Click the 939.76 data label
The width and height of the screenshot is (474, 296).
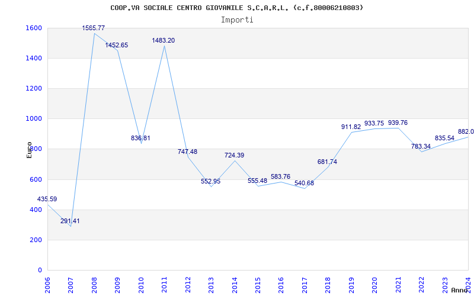click(398, 123)
